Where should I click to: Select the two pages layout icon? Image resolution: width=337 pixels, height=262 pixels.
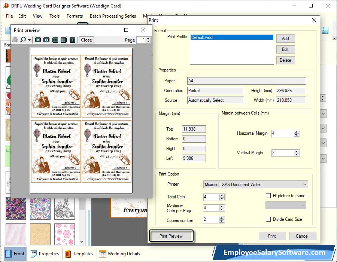point(46,40)
